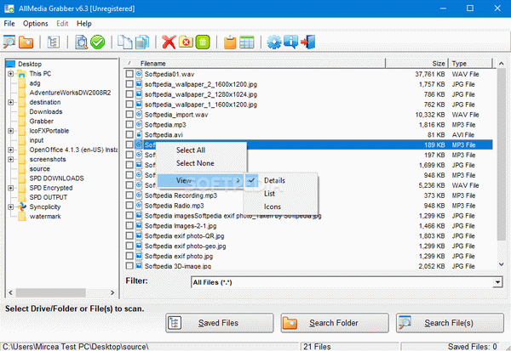
Task: Open settings with the blue gear icon
Action: pos(274,42)
